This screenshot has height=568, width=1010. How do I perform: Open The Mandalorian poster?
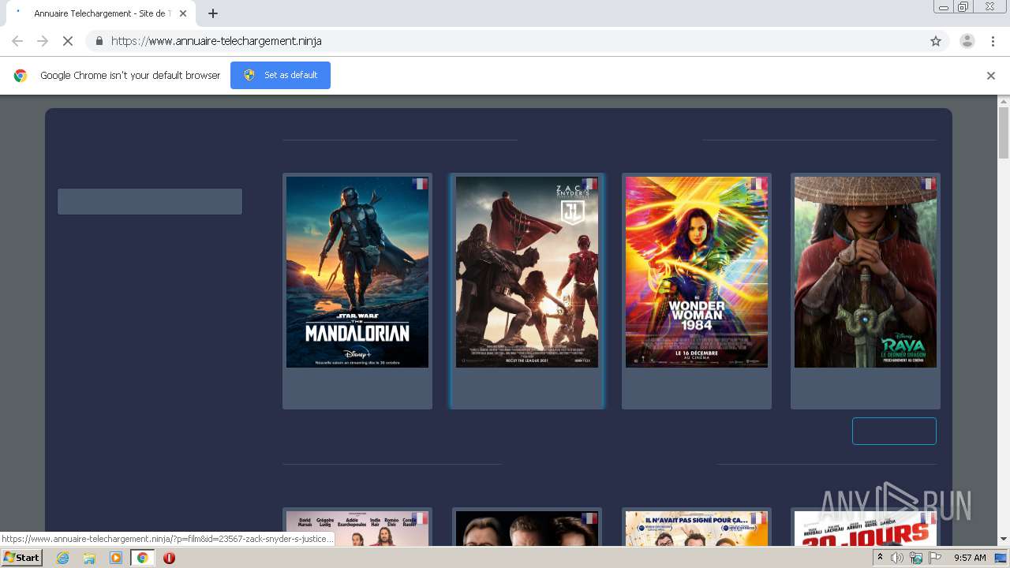357,272
